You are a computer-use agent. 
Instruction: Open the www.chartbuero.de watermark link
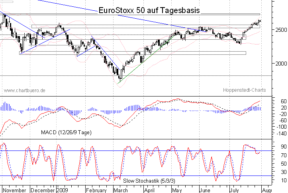(24, 91)
